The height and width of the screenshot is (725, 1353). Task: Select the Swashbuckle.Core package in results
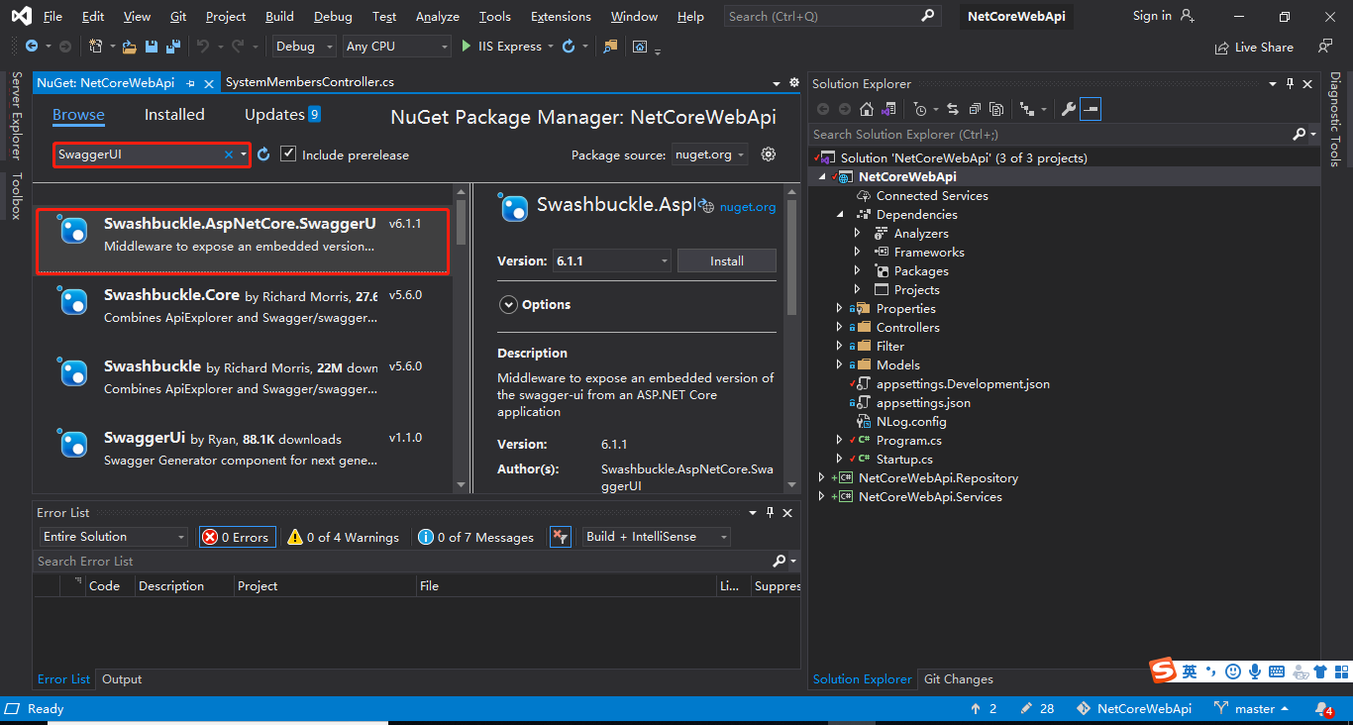point(243,306)
